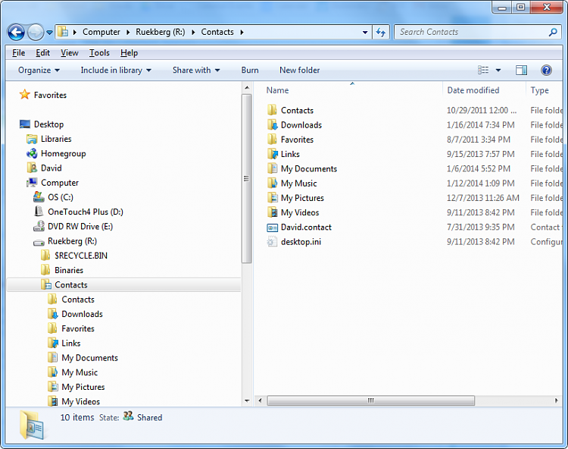Click My Pictures icon in file list
The width and height of the screenshot is (568, 449).
point(272,198)
